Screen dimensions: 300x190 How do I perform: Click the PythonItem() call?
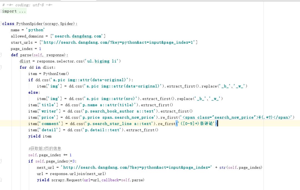coord(56,74)
